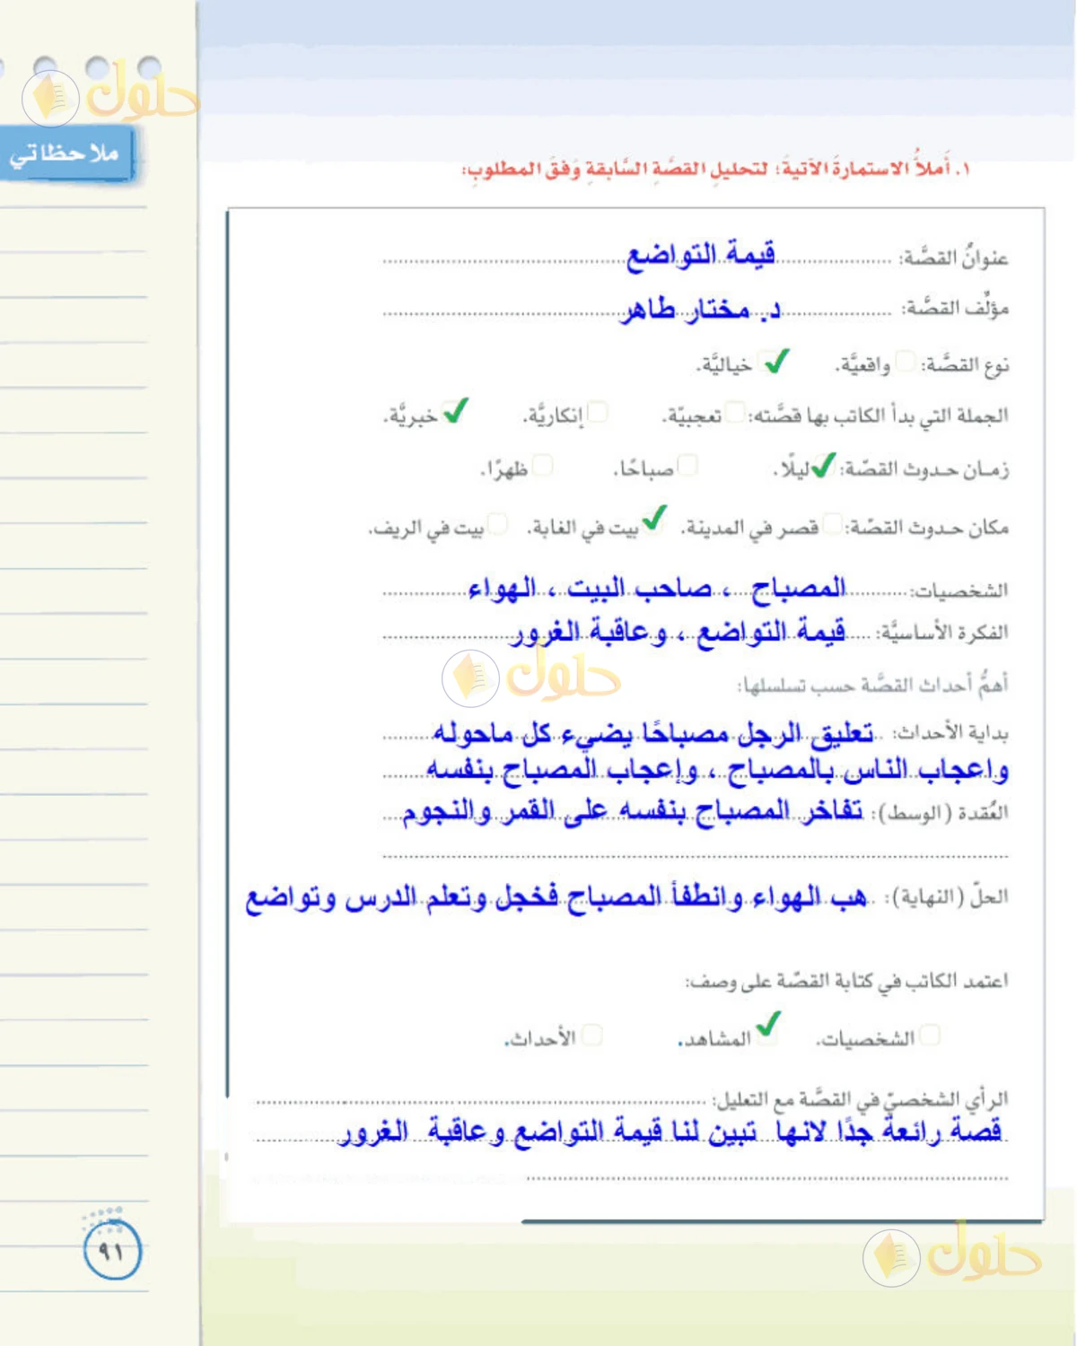Click the label مؤلّف القصّة
This screenshot has width=1077, height=1346.
pyautogui.click(x=955, y=308)
